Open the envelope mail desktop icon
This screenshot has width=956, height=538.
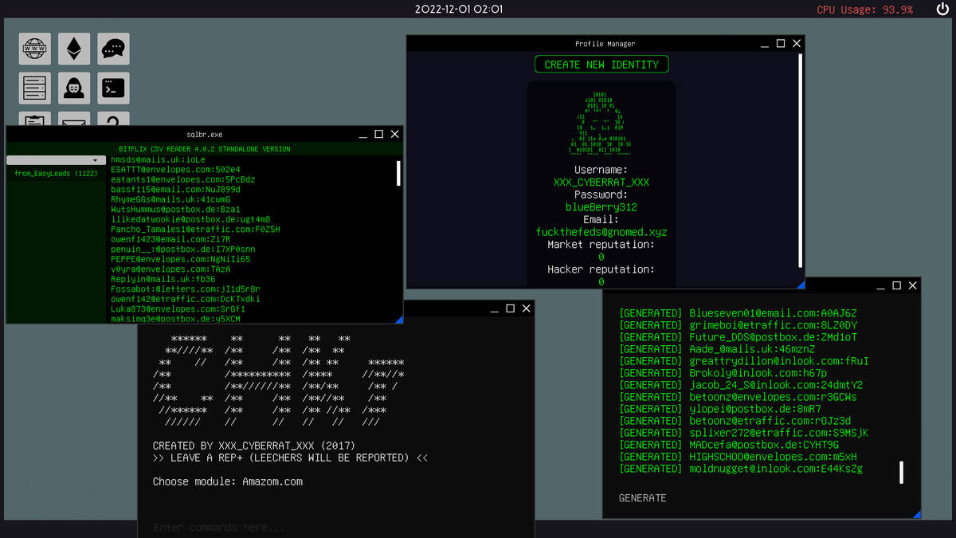(74, 119)
